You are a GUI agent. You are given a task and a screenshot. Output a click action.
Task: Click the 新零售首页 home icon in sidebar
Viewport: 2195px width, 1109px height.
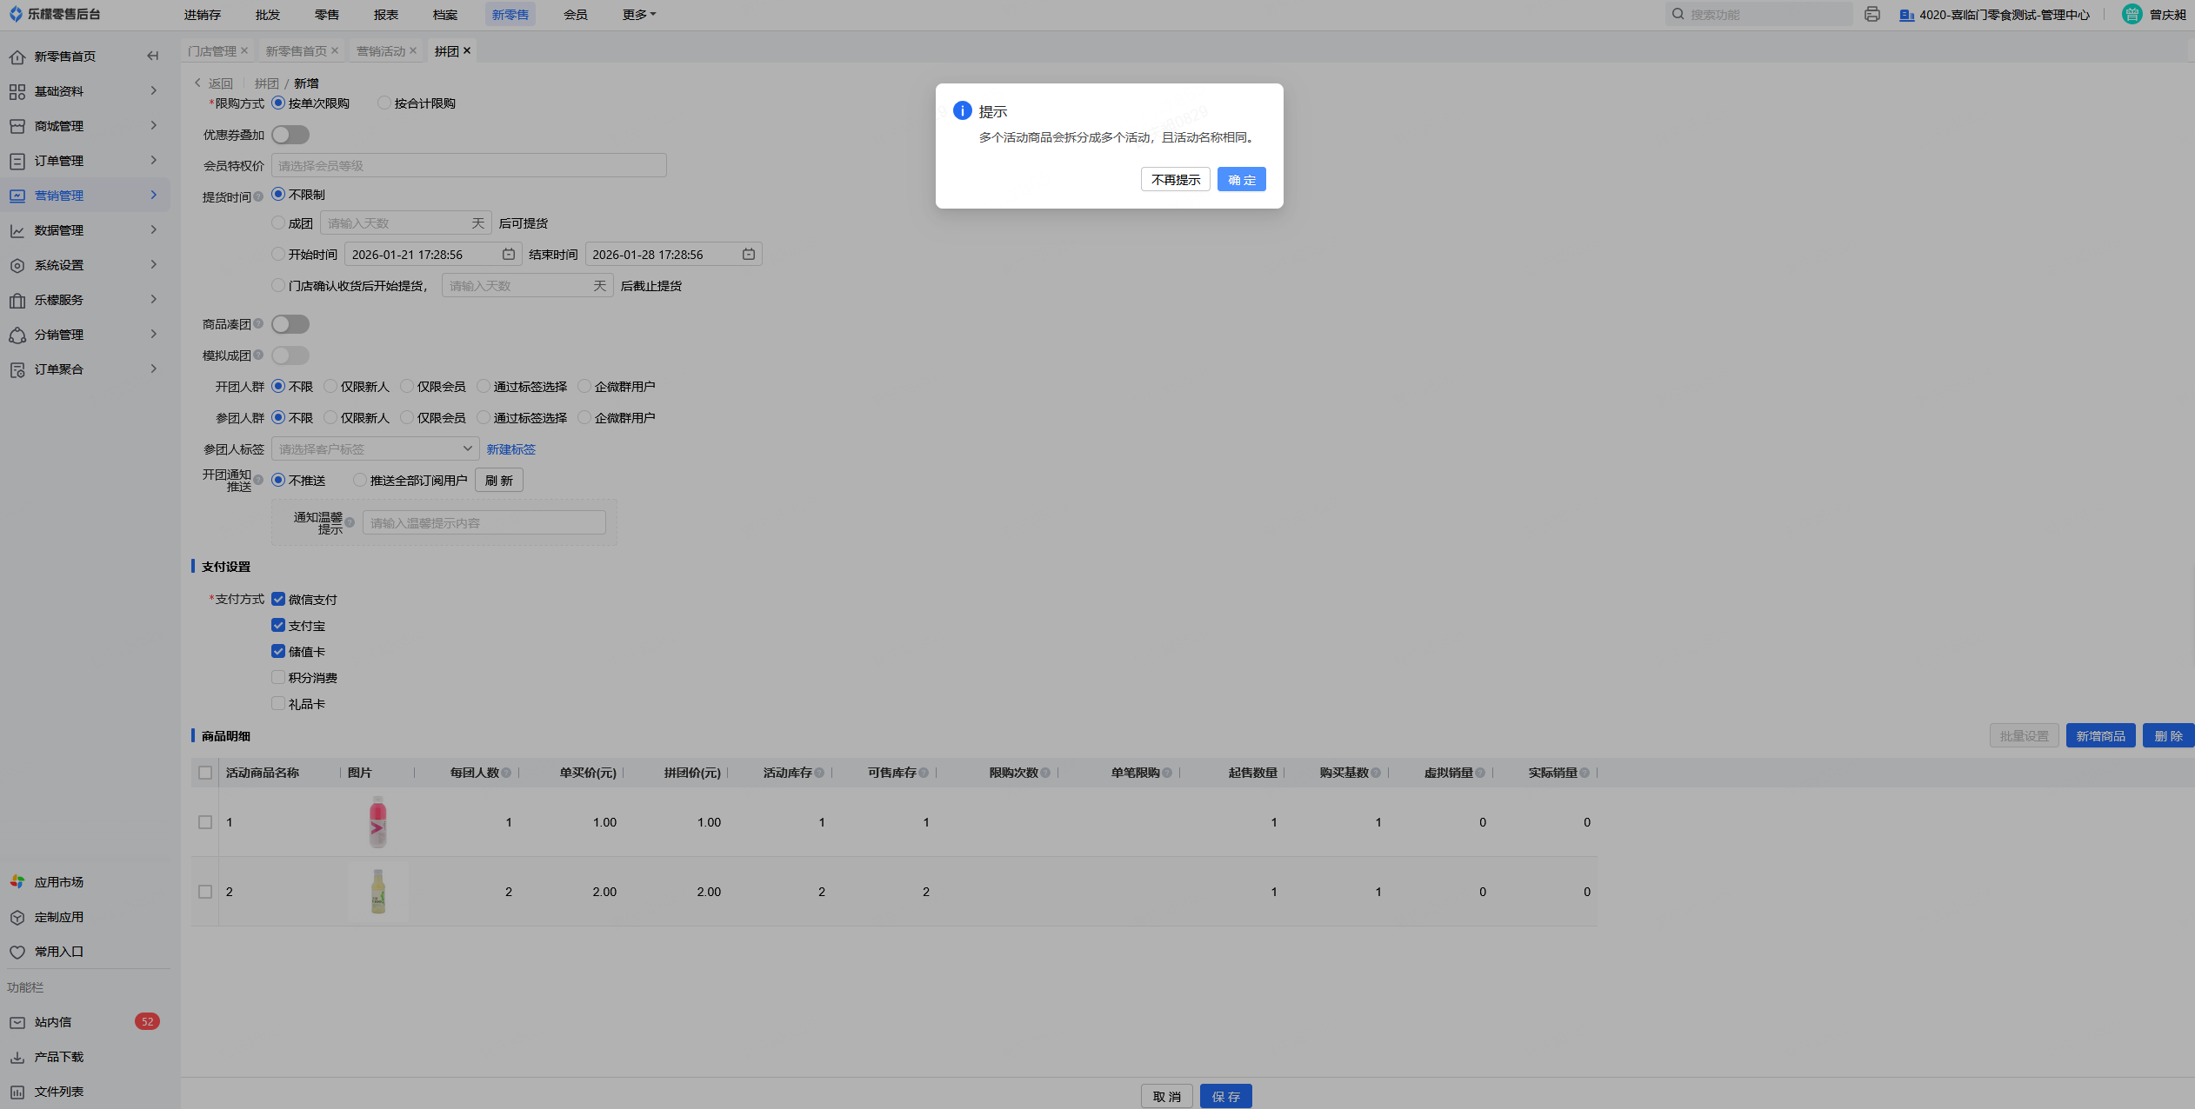pyautogui.click(x=17, y=57)
